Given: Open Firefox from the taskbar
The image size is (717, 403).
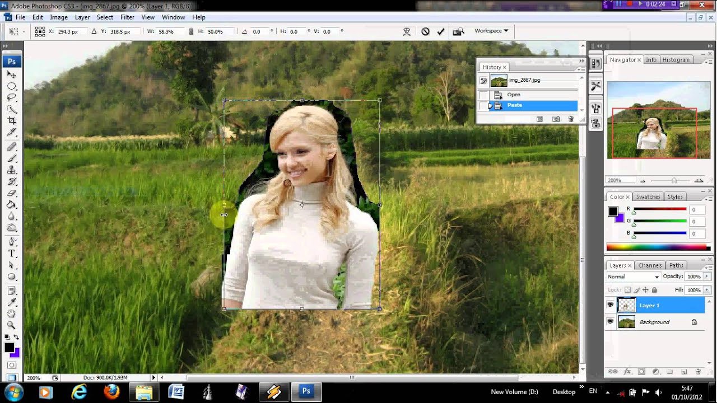Looking at the screenshot, I should click(111, 392).
